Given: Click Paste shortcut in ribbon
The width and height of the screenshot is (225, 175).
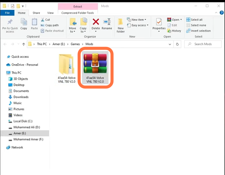Looking at the screenshot, I should pyautogui.click(x=52, y=31).
